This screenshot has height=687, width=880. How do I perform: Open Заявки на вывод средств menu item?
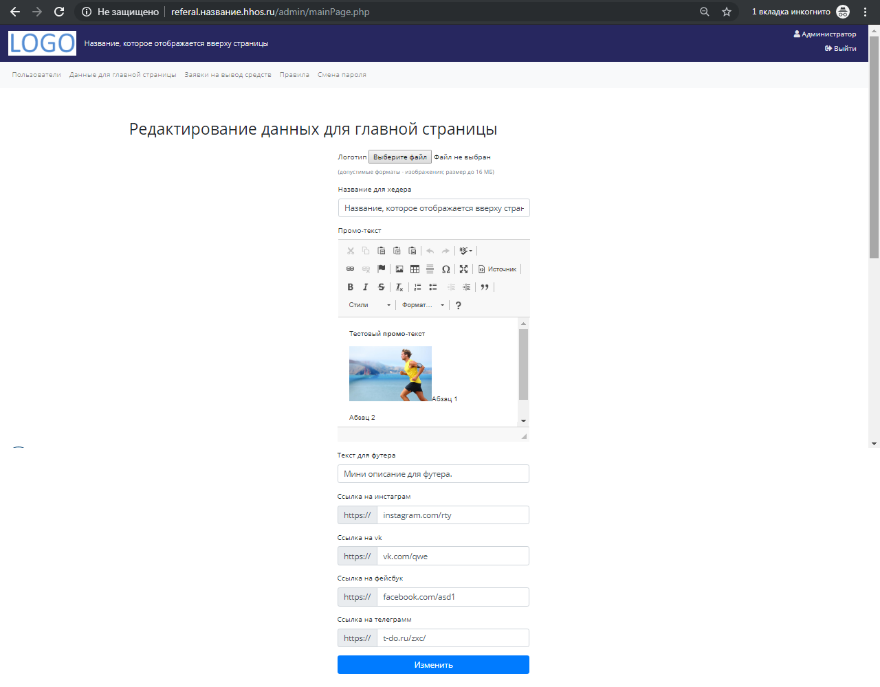228,75
